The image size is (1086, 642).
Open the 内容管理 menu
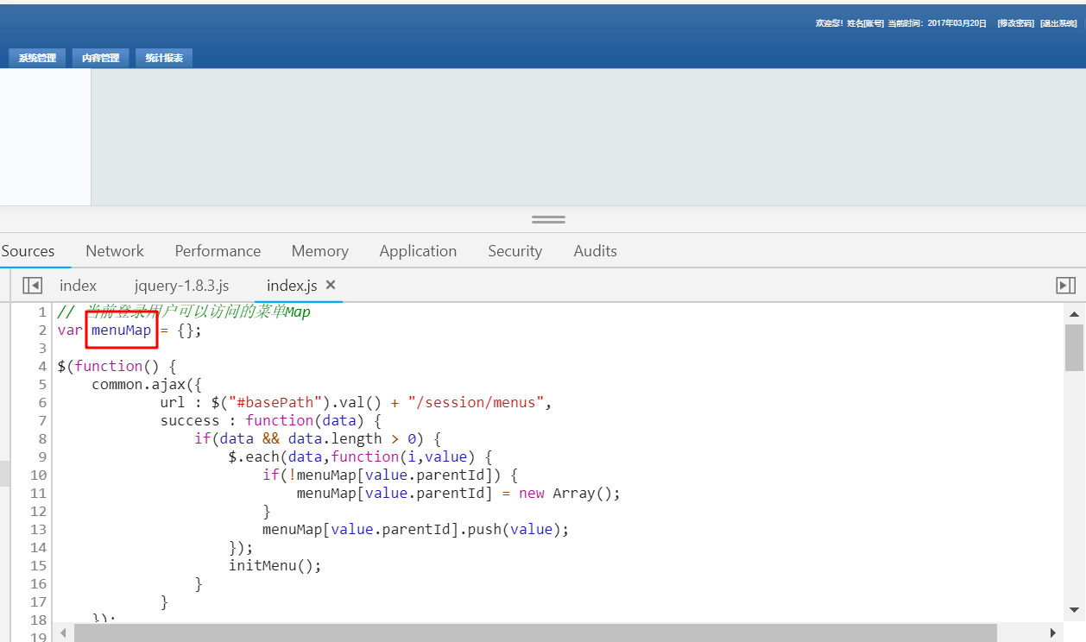click(x=100, y=58)
